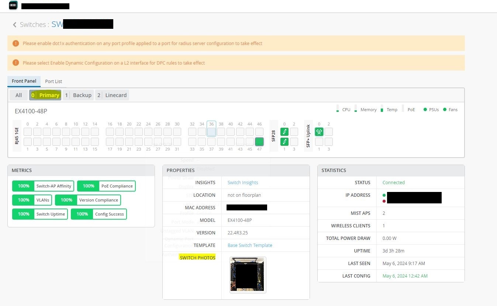Click the green PSUs status dot
Screen dimensions: 497x306
click(x=425, y=109)
